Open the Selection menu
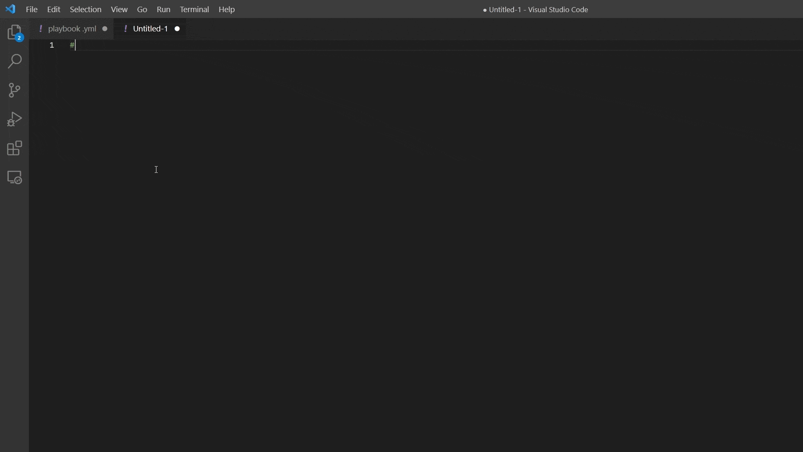The height and width of the screenshot is (452, 803). tap(85, 9)
